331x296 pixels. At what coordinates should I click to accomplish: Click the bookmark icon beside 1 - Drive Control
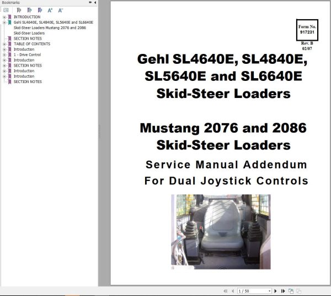(9, 54)
